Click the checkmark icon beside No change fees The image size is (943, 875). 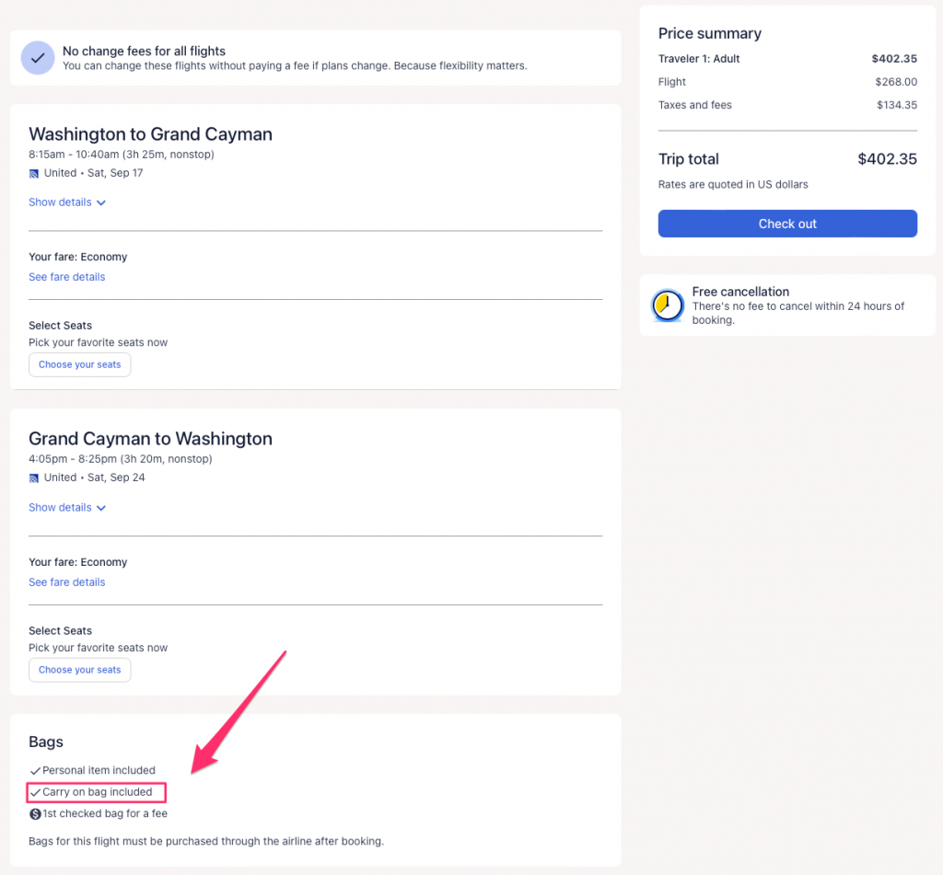[x=38, y=57]
